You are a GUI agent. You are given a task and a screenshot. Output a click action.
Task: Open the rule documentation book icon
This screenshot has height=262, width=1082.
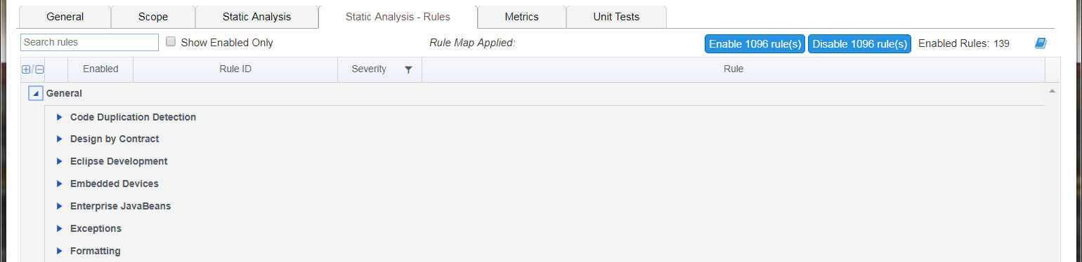point(1041,43)
